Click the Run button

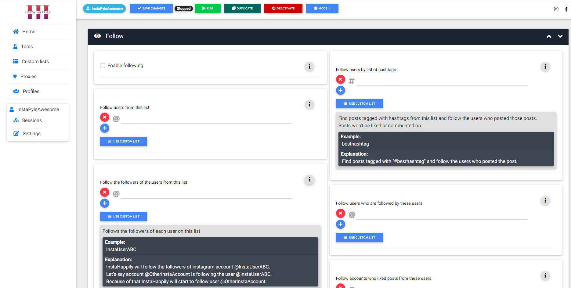coord(208,9)
